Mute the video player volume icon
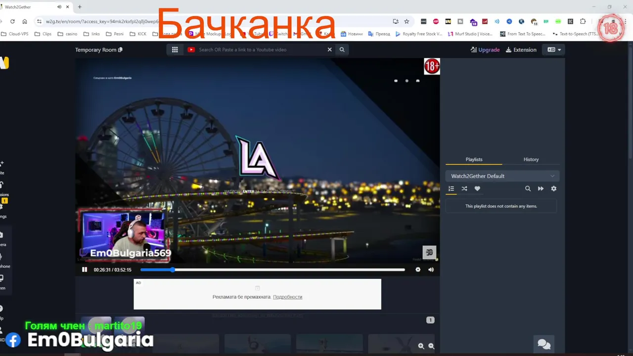 tap(431, 269)
